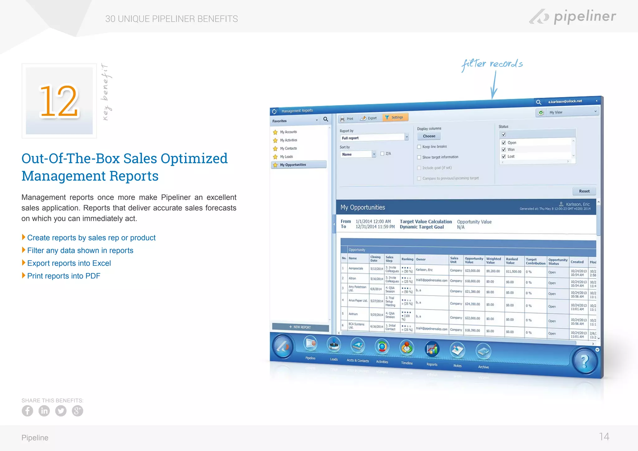
Task: Toggle Compare to previous/upcoming target checkbox
Action: 419,178
